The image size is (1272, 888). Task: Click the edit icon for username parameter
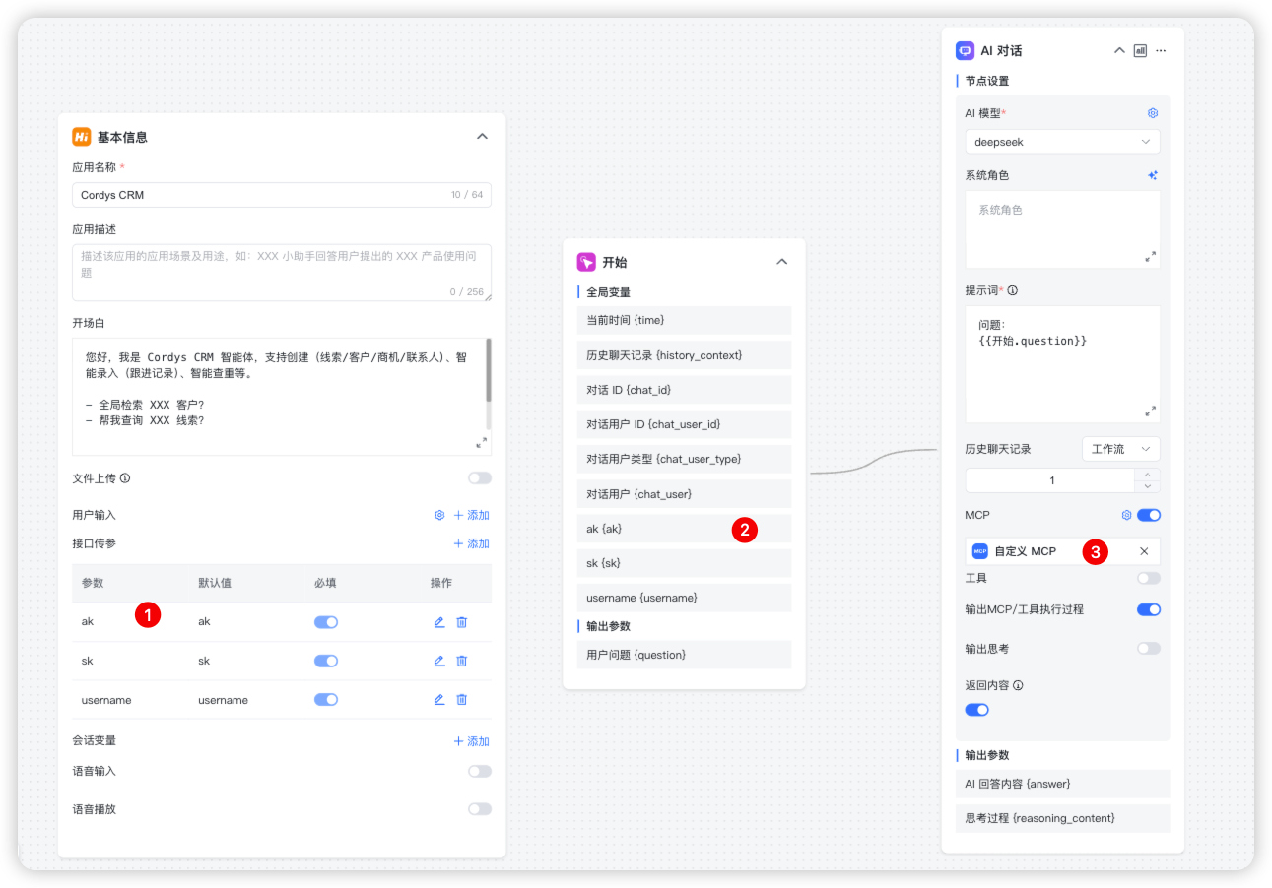coord(439,700)
